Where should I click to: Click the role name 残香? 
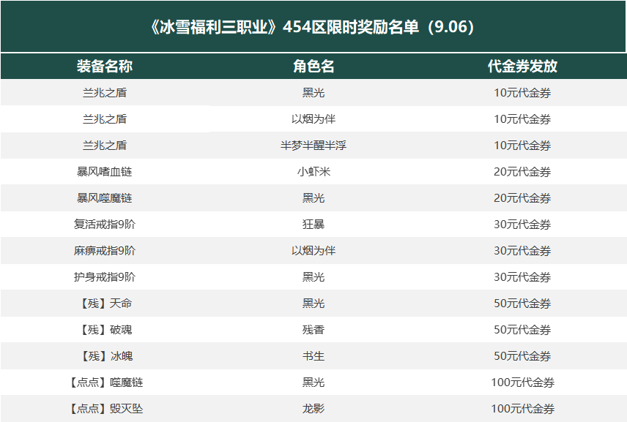pos(313,330)
